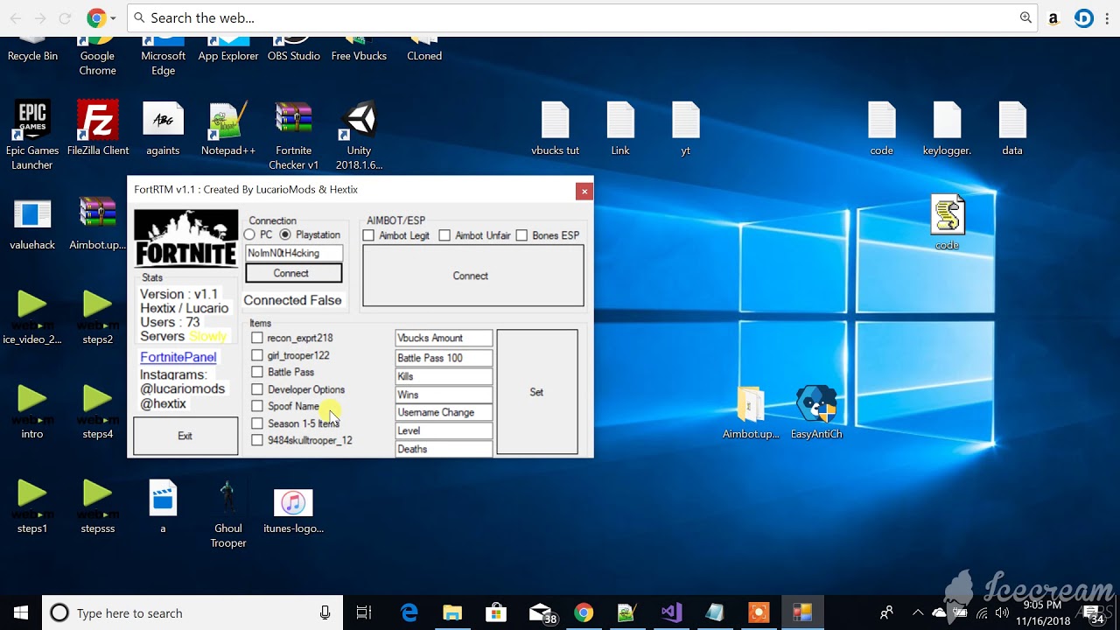Click the Username Change field
1120x630 pixels.
(444, 412)
